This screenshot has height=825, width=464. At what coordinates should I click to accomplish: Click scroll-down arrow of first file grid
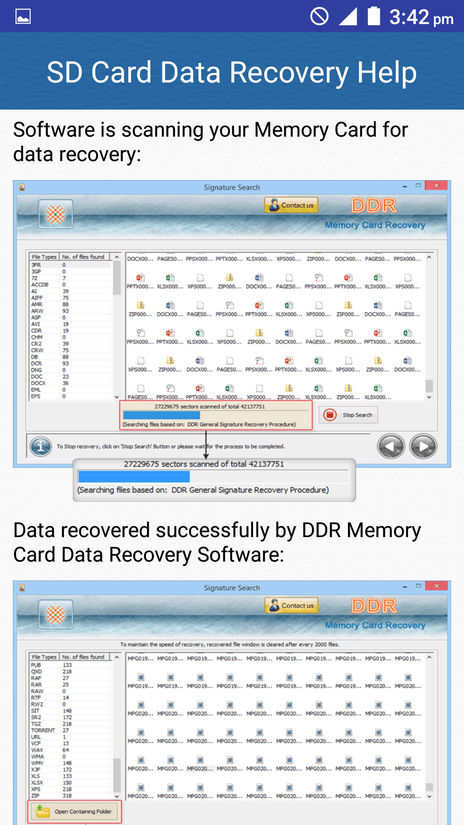429,397
